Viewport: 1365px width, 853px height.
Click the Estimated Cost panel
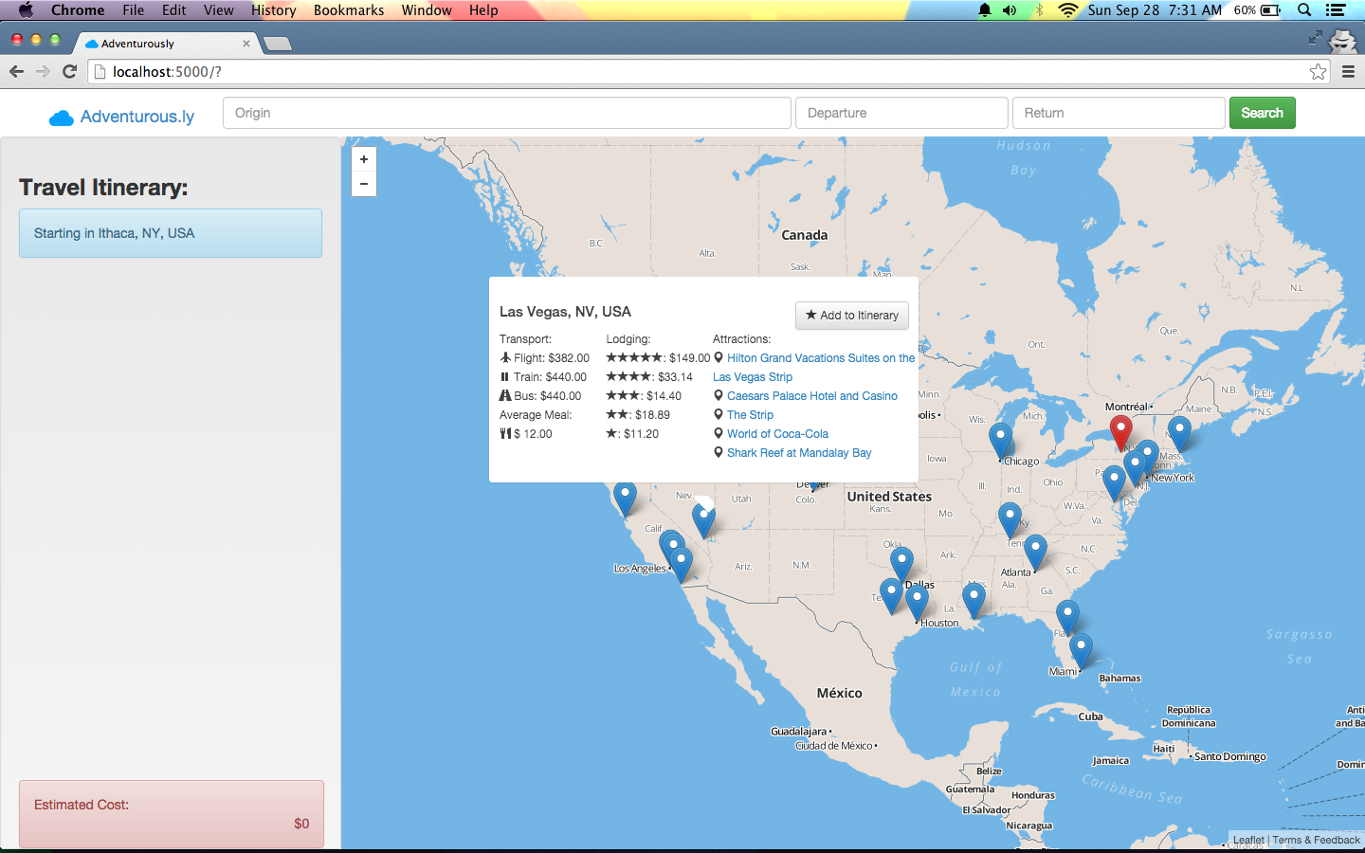(x=172, y=814)
